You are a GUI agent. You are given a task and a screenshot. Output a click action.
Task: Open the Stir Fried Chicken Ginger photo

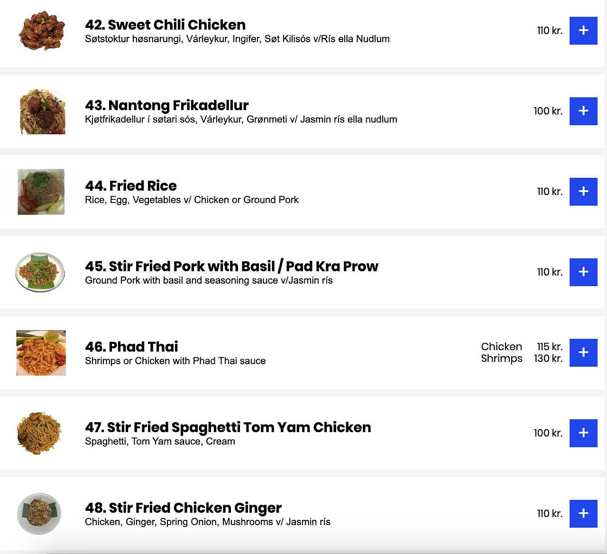click(x=39, y=514)
